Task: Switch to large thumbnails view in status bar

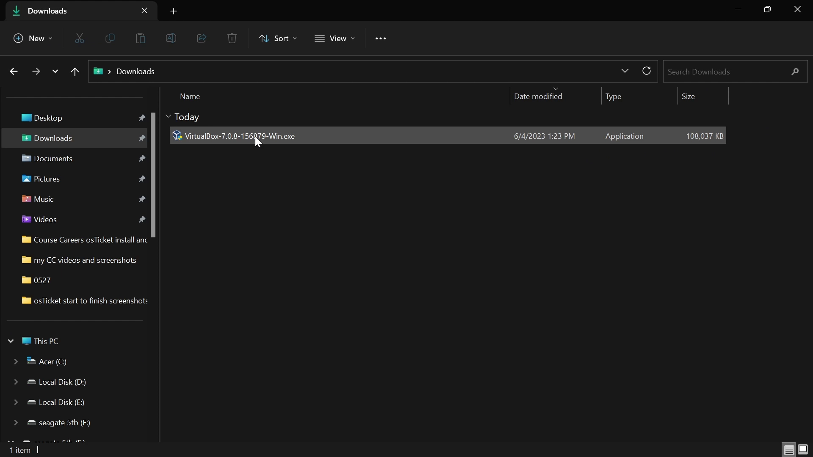Action: [803, 450]
